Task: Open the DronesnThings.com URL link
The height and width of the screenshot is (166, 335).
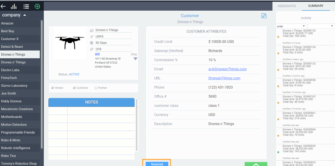Action: [224, 78]
